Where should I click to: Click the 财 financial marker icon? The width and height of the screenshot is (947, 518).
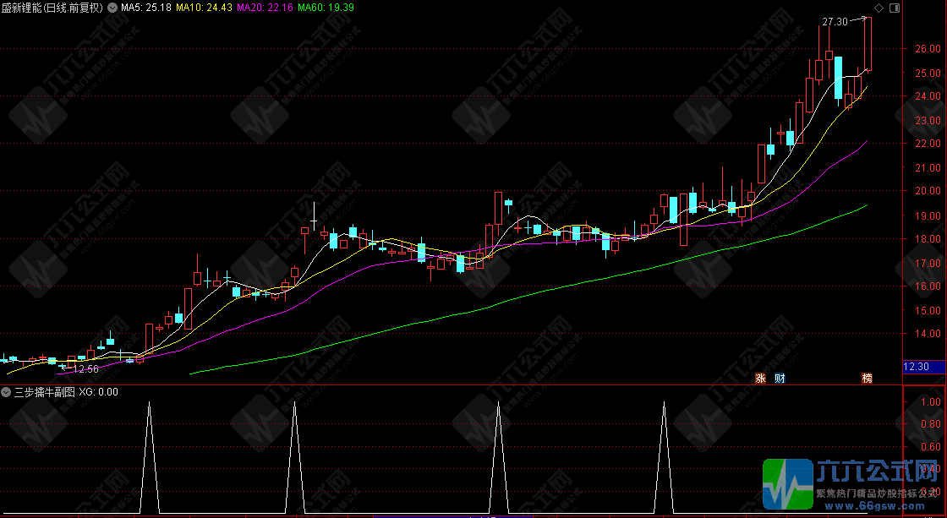[780, 378]
